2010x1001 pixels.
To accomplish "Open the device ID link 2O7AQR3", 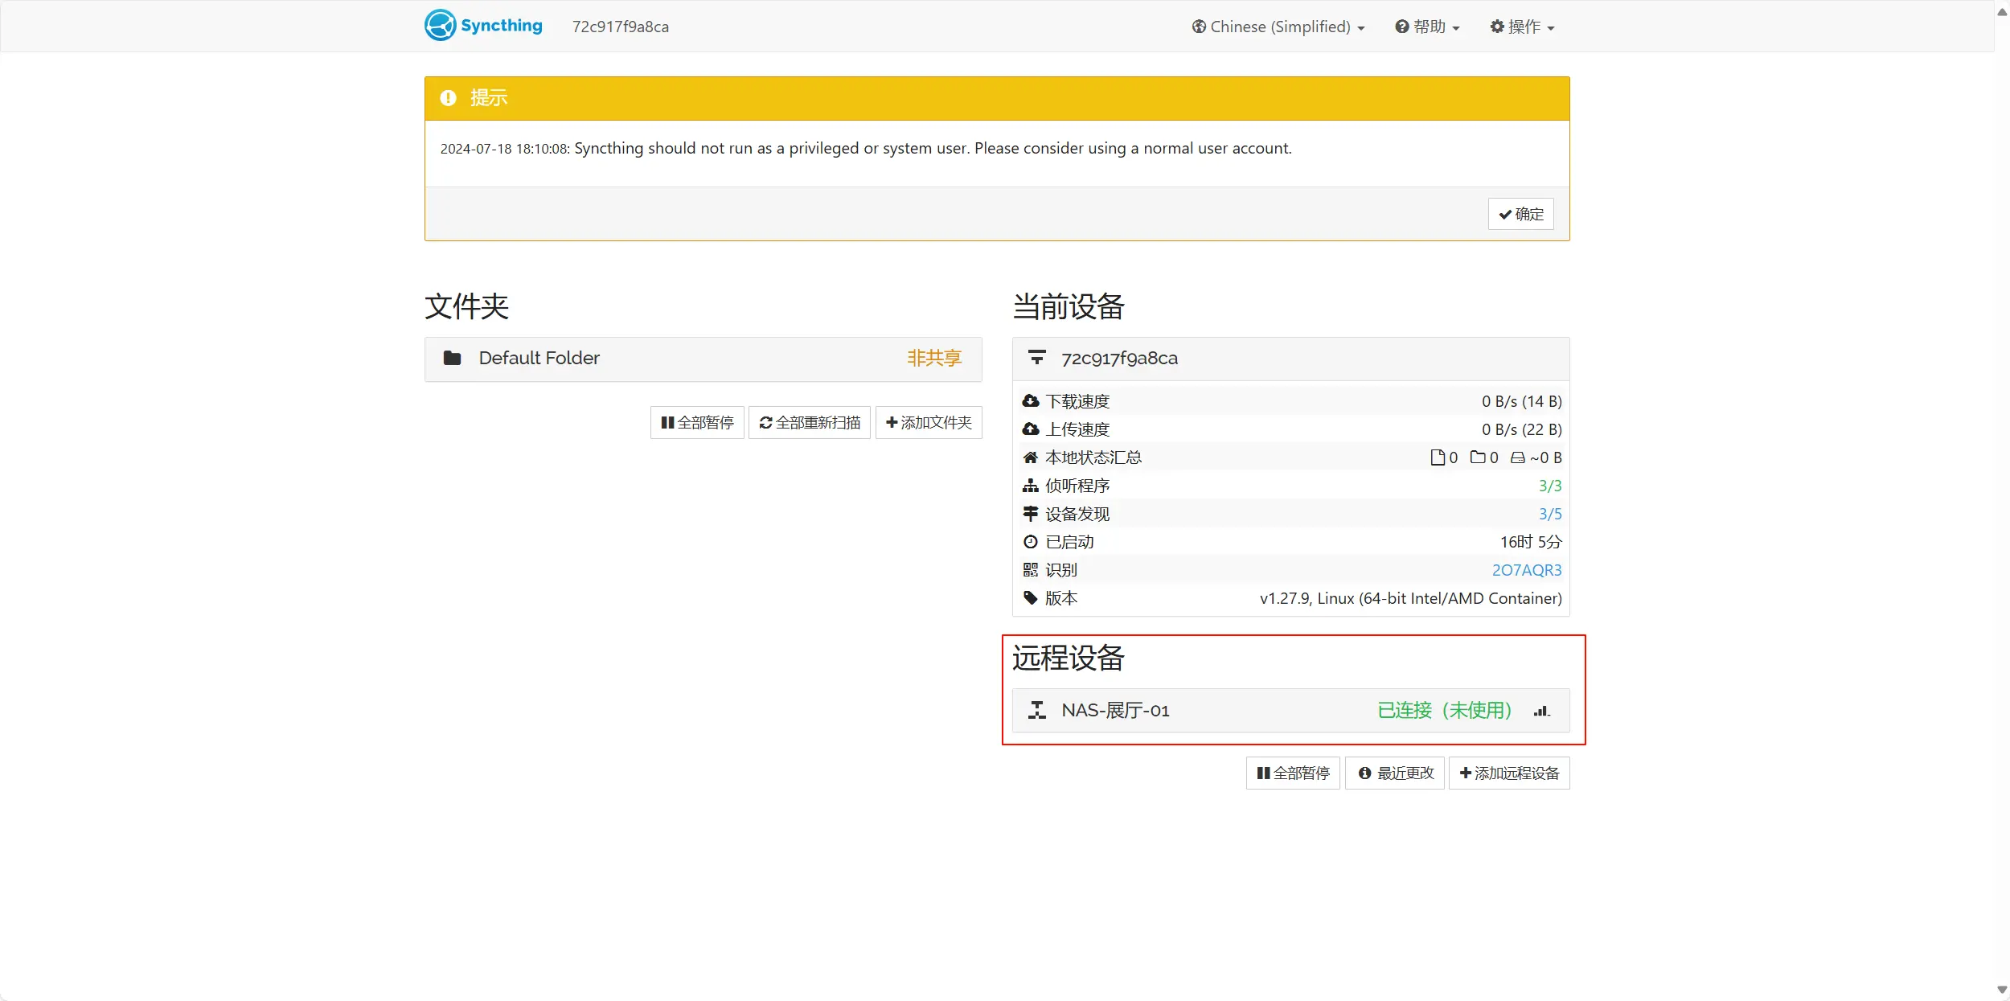I will [1526, 570].
